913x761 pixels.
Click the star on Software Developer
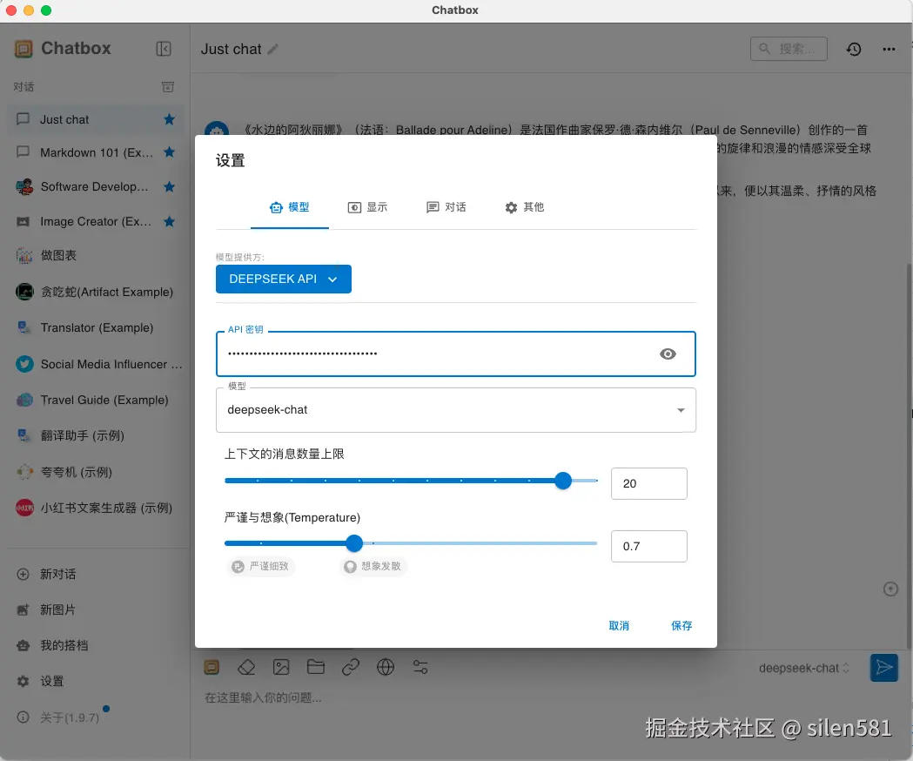click(170, 186)
